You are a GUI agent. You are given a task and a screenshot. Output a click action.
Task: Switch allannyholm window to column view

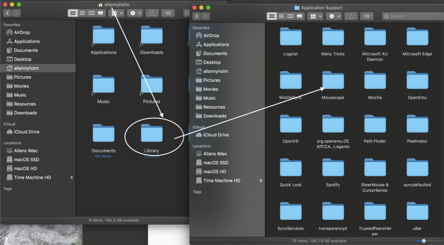[91, 13]
